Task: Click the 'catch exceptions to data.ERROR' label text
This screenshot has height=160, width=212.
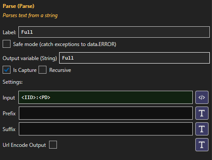Action: click(78, 44)
